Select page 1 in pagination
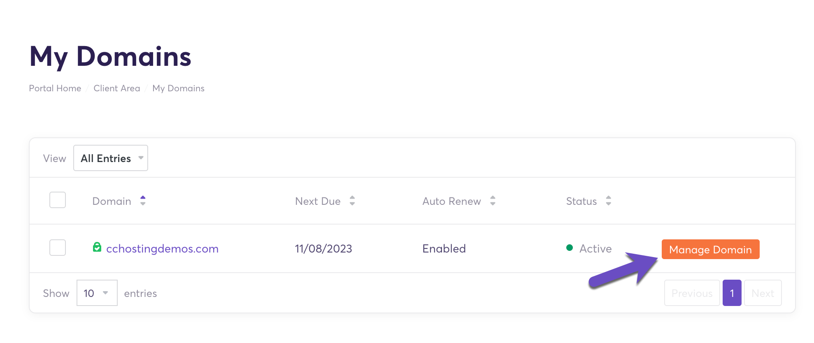The image size is (814, 343). (732, 293)
